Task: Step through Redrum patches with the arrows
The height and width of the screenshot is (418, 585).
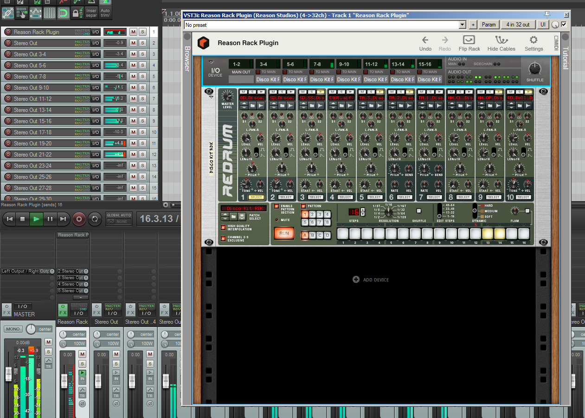Action: pos(225,217)
